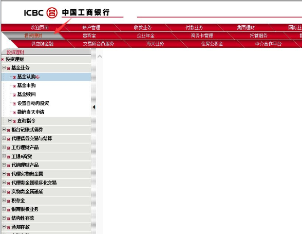Click the red icon beside 投资理财 root
Image resolution: width=302 pixels, height=234 pixels.
[3, 60]
